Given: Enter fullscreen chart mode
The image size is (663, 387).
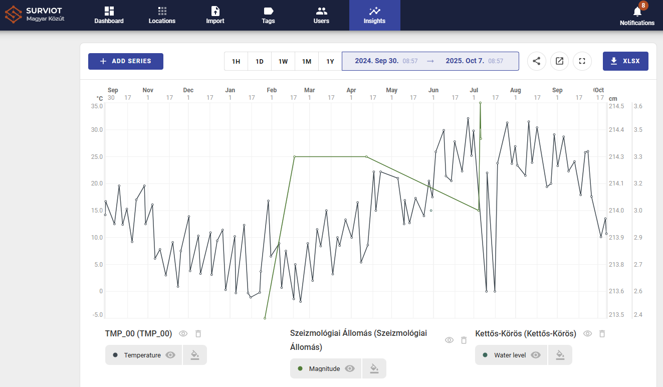Looking at the screenshot, I should point(582,61).
